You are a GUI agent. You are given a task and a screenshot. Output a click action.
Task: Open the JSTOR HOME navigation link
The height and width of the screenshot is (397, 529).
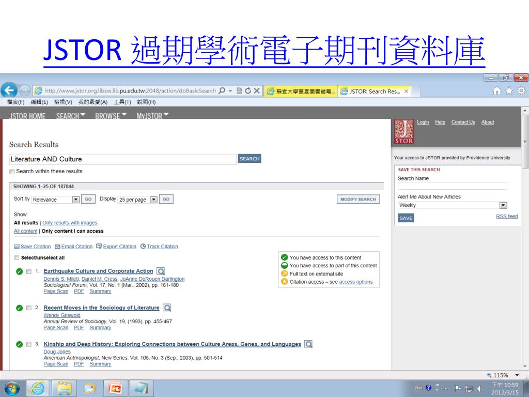(27, 116)
